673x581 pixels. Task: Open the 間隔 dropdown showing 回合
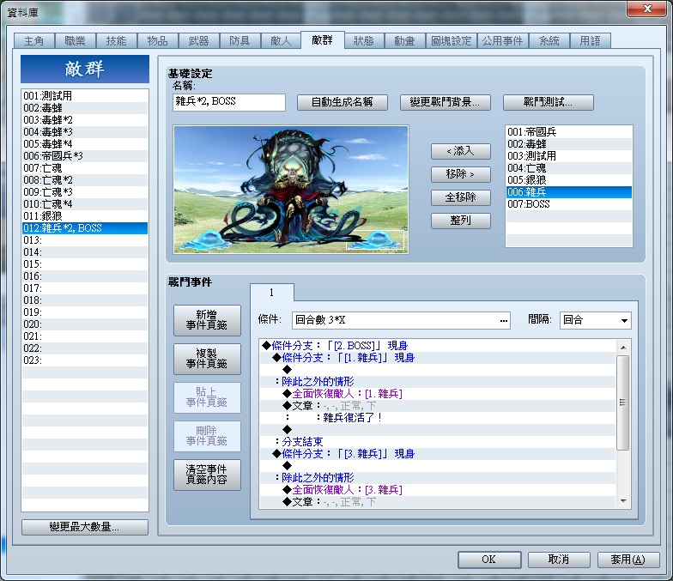(x=596, y=320)
